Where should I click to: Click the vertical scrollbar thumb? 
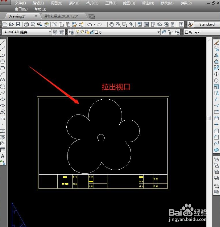(x=209, y=118)
